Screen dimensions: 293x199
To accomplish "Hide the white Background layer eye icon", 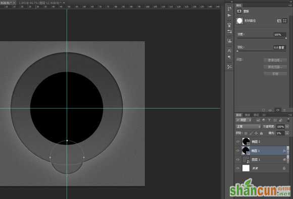I will coord(238,168).
